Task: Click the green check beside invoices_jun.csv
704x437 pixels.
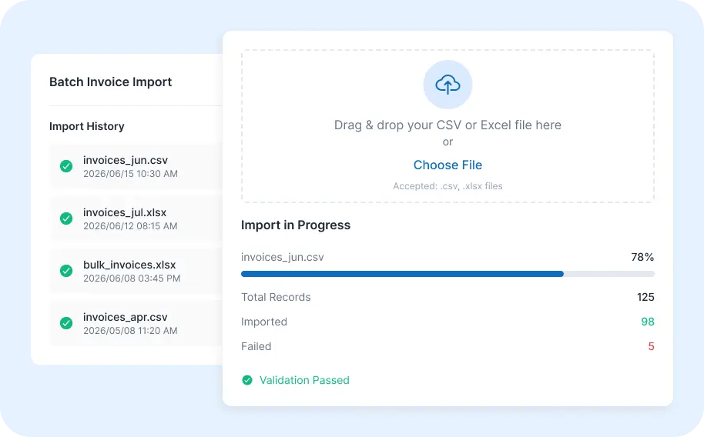Action: click(66, 166)
